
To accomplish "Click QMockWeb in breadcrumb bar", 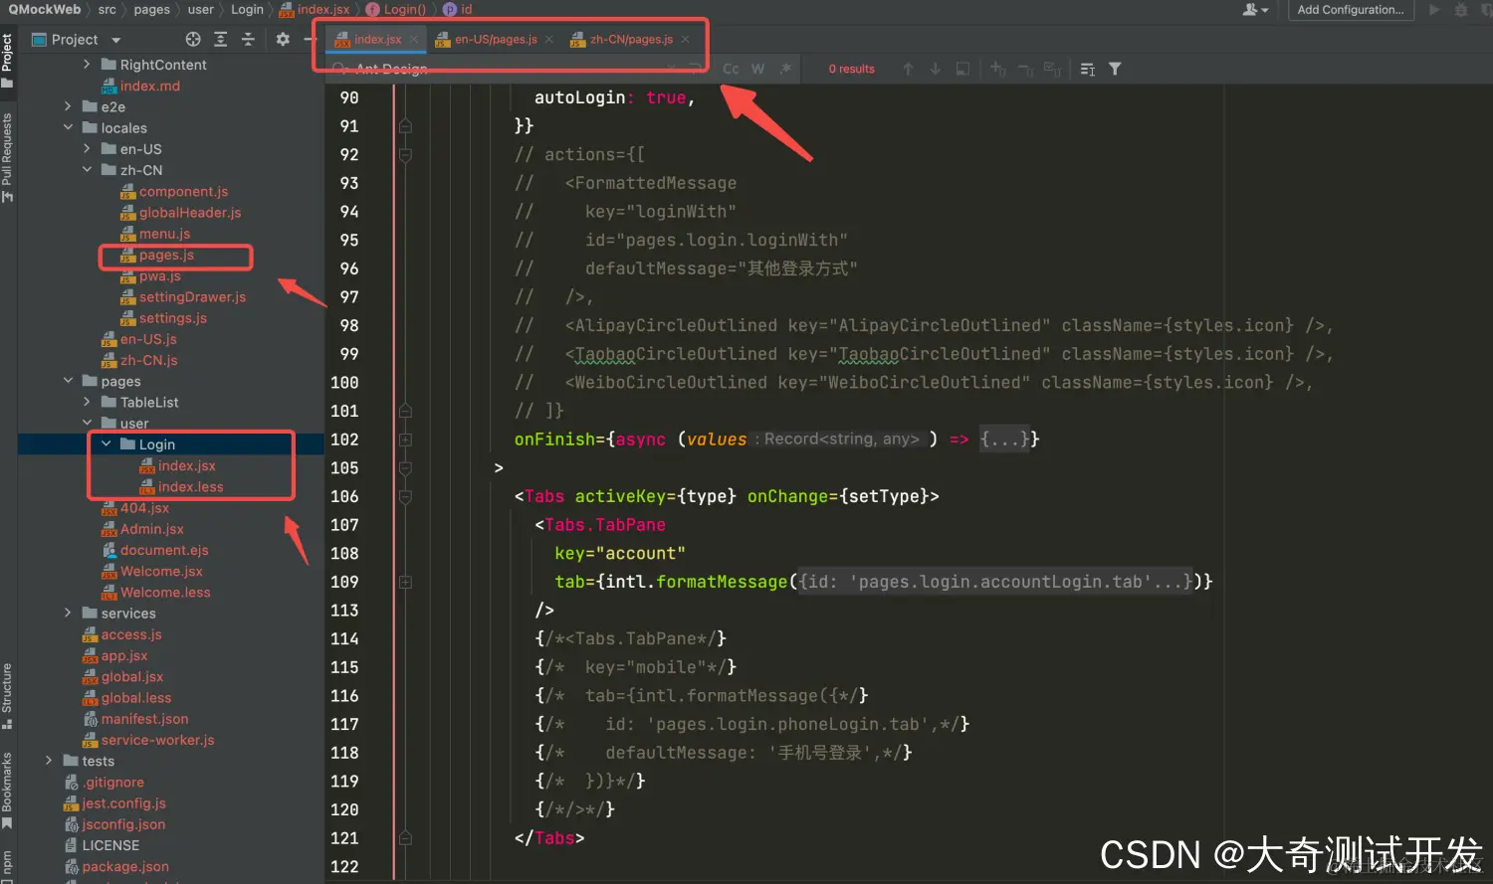I will pyautogui.click(x=45, y=9).
